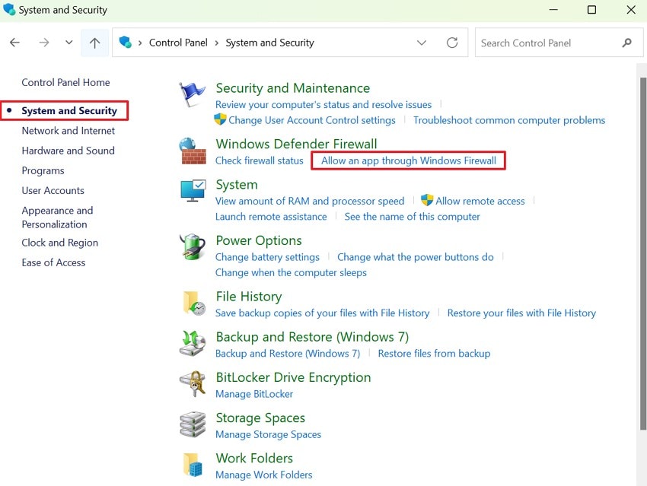
Task: Click Manage BitLocker
Action: click(254, 394)
